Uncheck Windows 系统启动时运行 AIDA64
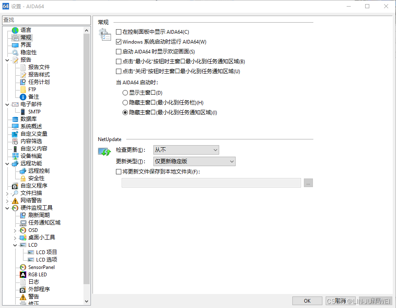The image size is (396, 308). click(x=118, y=42)
